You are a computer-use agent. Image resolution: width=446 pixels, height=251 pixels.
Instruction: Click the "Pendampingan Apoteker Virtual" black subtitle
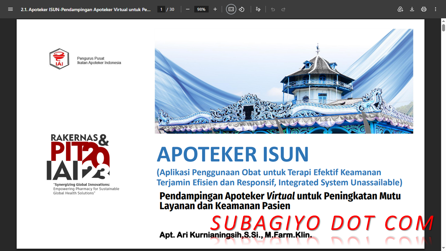pos(280,201)
